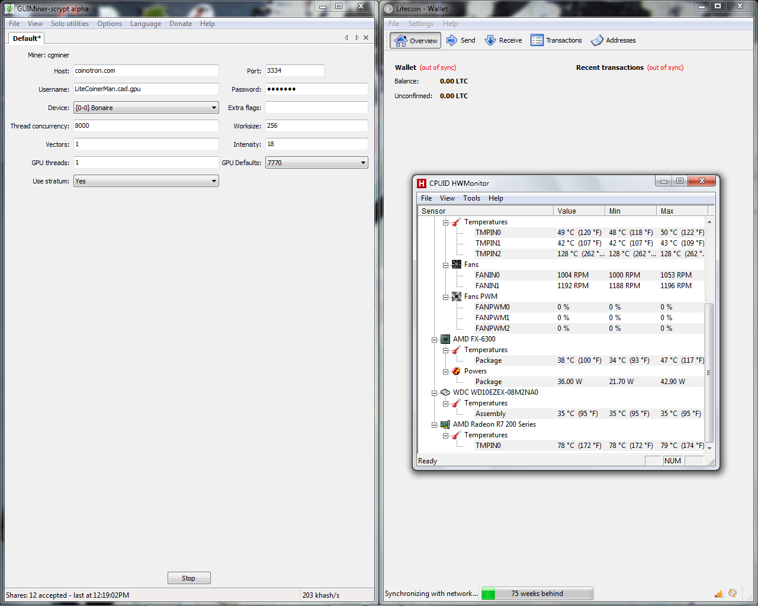Collapse the WDC WD10EZEX-08M2NA0 node
Screen dimensions: 758x606
point(434,393)
